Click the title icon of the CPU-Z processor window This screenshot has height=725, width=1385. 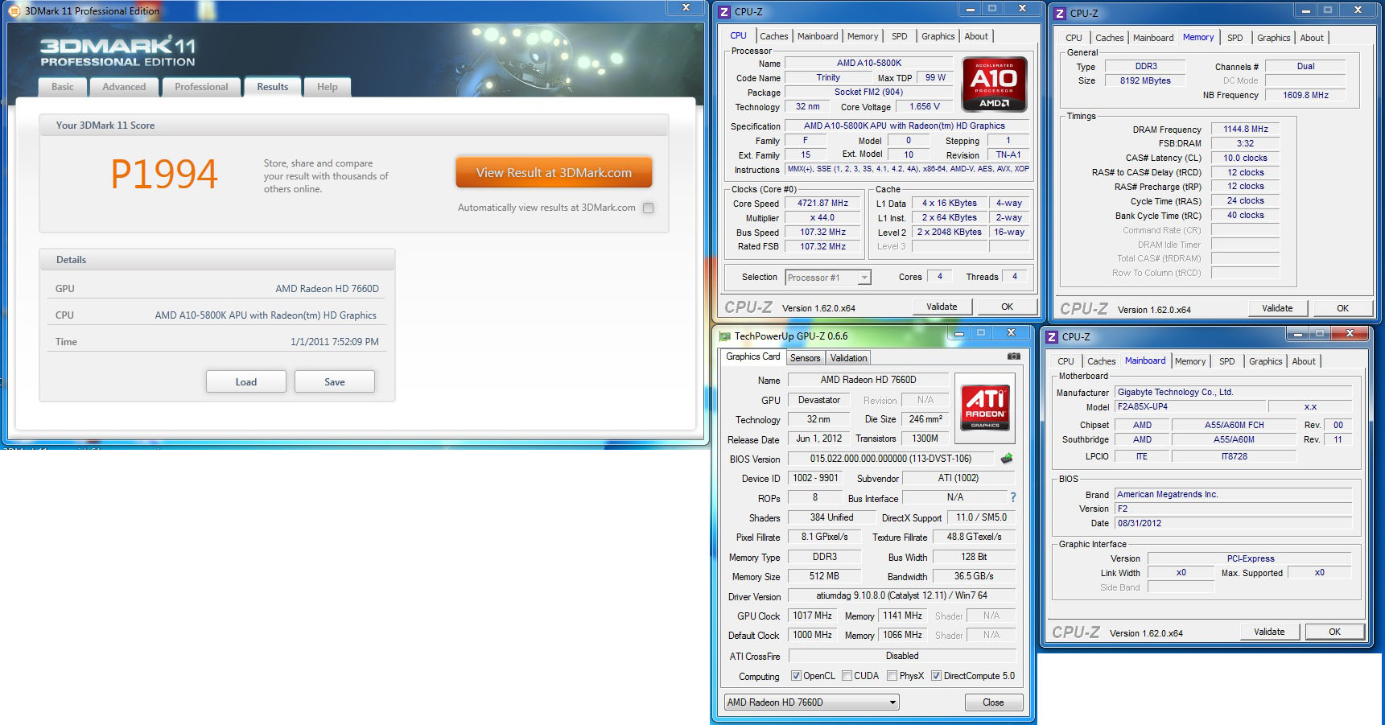(x=724, y=12)
